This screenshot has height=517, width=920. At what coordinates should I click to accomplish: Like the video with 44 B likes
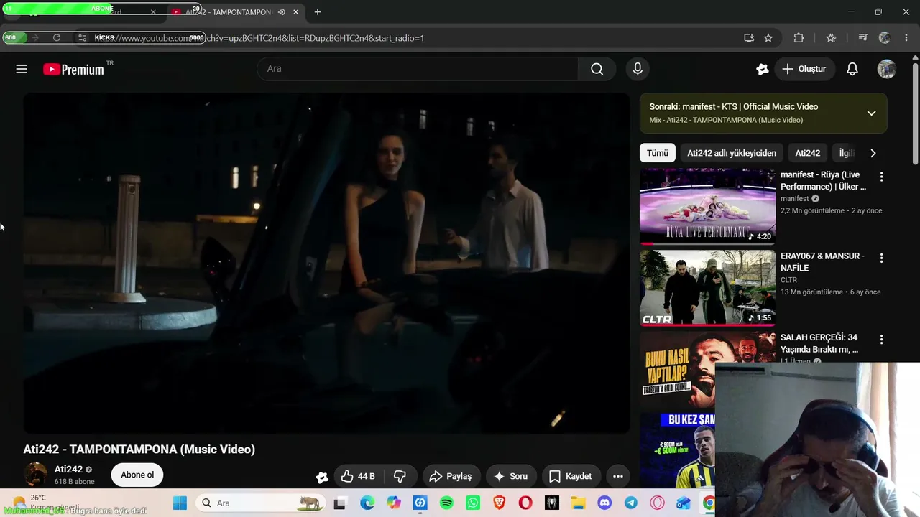[x=359, y=476]
